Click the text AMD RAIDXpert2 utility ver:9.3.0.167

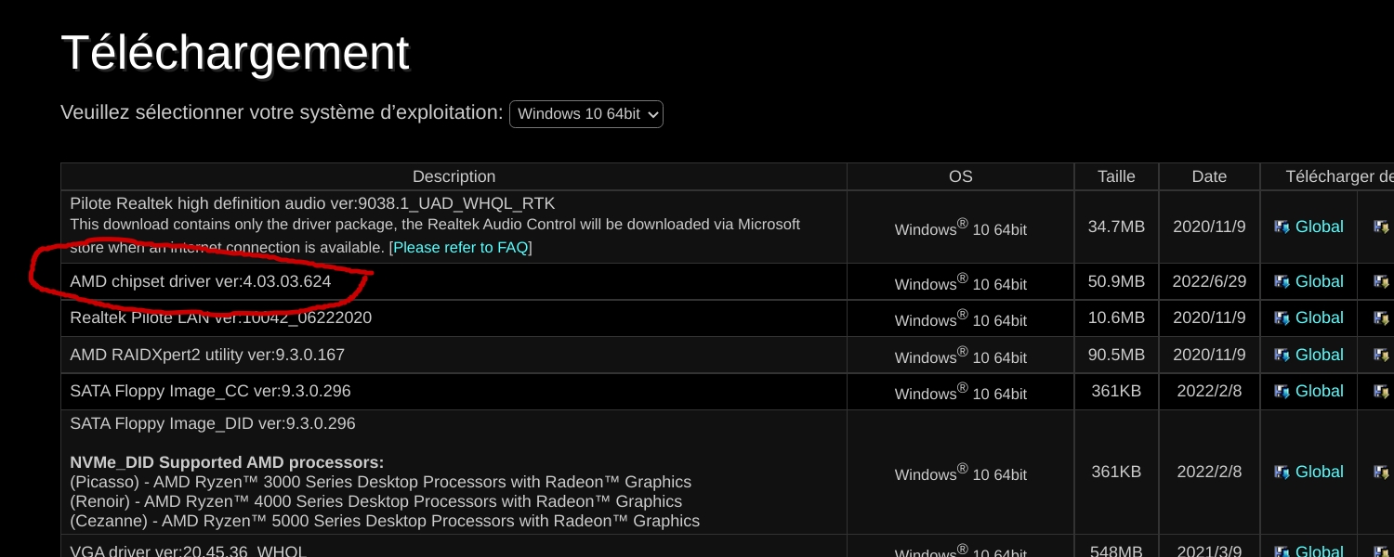207,355
